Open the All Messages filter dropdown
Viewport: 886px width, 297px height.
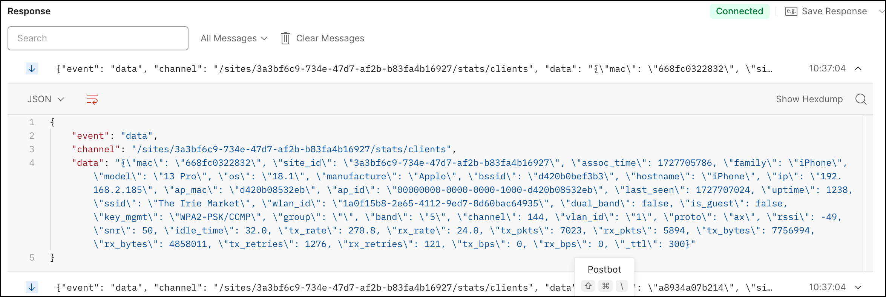pos(234,38)
